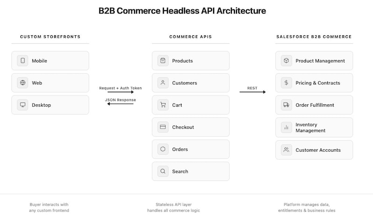
Task: Click the Web globe icon
Action: [x=22, y=83]
